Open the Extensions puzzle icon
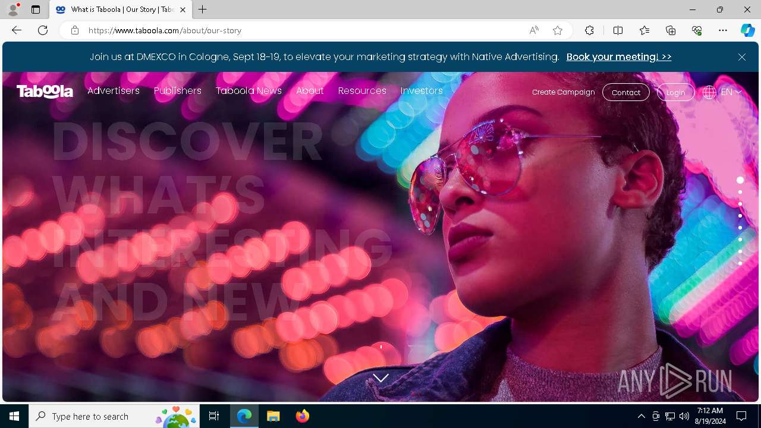 point(589,30)
